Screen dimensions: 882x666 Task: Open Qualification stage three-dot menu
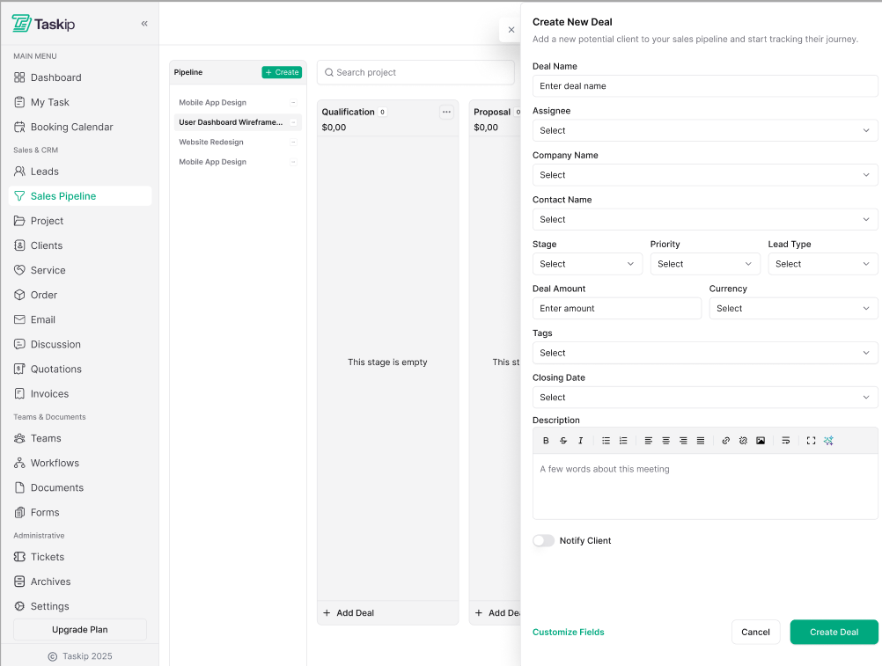[x=446, y=112]
